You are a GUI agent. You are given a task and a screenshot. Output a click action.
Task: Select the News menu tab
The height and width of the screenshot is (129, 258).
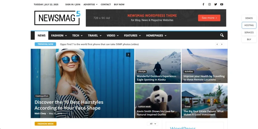click(42, 36)
